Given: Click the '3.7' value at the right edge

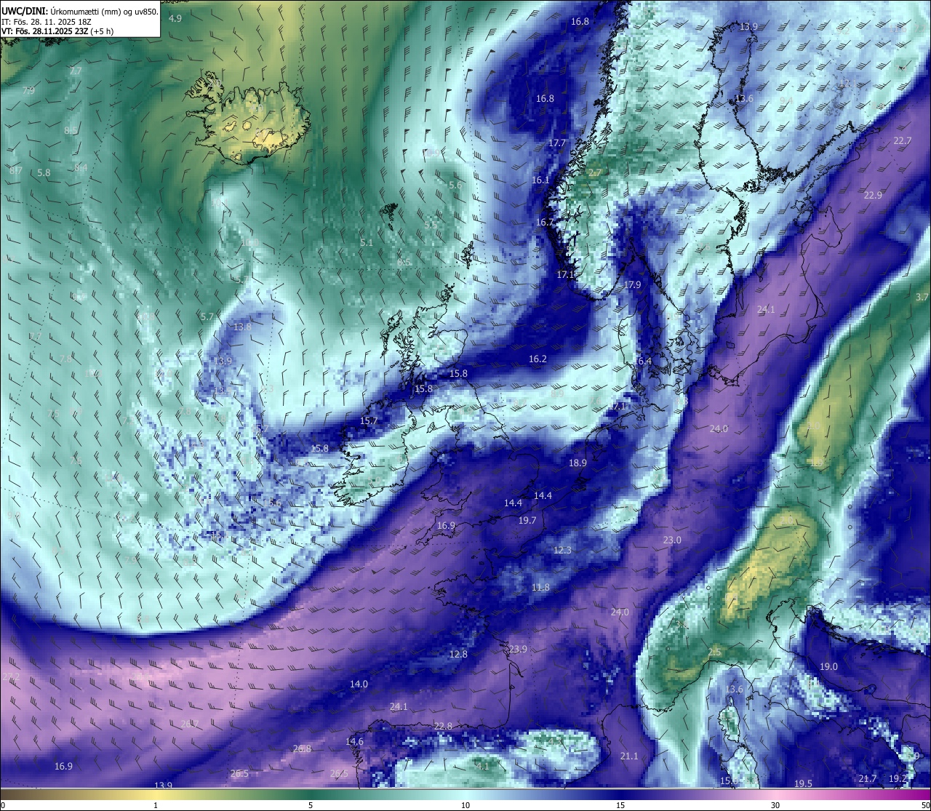Looking at the screenshot, I should tap(922, 297).
